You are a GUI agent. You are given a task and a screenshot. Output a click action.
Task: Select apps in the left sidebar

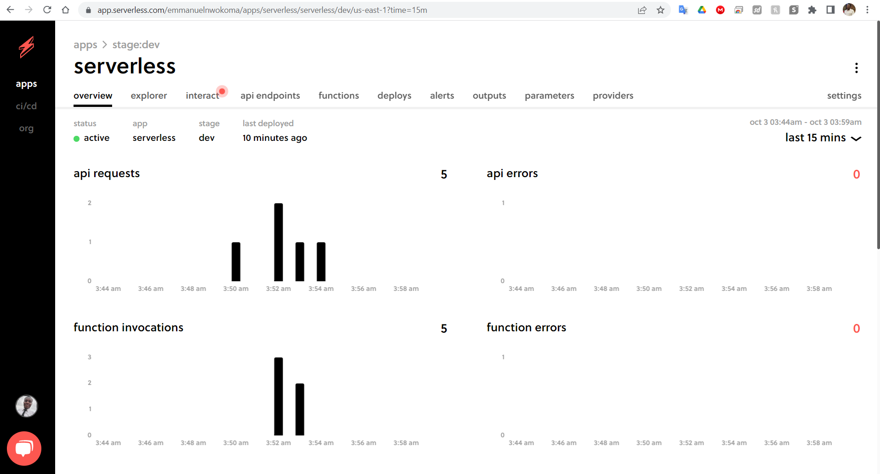click(26, 84)
